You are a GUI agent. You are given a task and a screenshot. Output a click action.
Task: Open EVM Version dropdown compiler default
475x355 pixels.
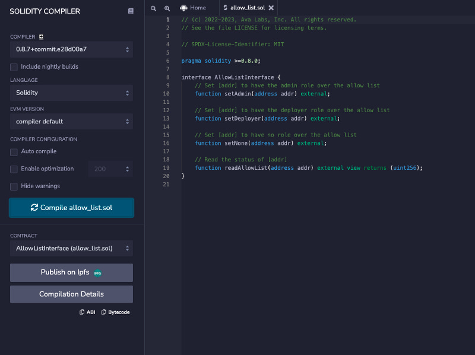[x=71, y=122]
